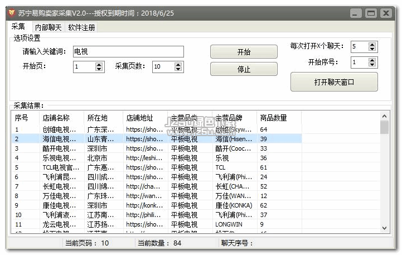
Task: Click the 聊天序号 status entry
Action: tap(237, 243)
